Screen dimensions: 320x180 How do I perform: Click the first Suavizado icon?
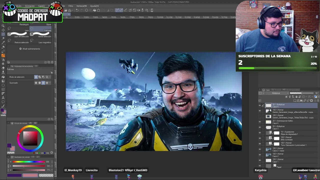tap(36, 83)
